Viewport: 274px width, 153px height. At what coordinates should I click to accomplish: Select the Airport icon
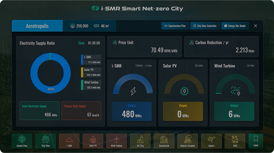211,141
